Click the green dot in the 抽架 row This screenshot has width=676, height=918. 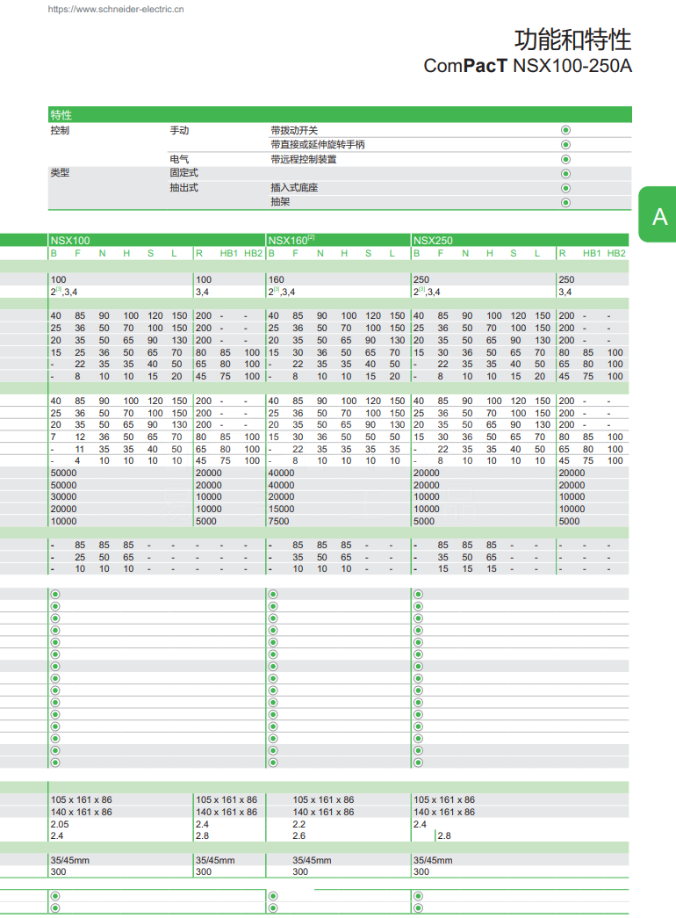click(565, 203)
